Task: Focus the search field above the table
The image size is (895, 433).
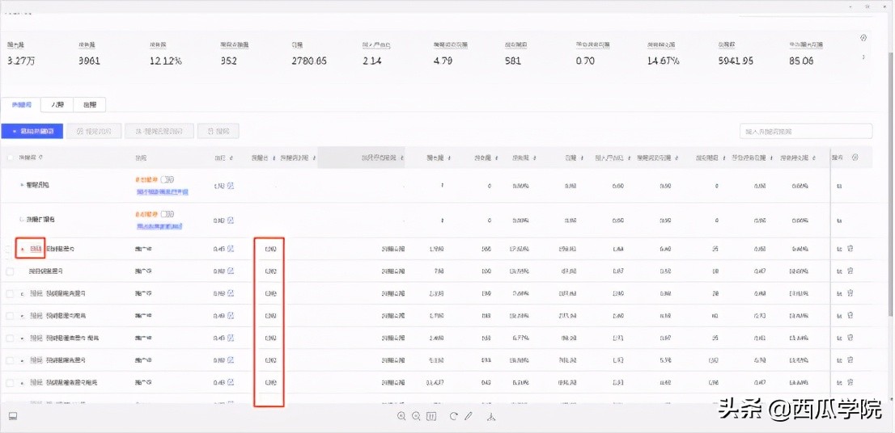Action: tap(806, 131)
